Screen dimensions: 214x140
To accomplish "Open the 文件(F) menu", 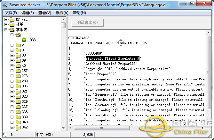I will [11, 13].
